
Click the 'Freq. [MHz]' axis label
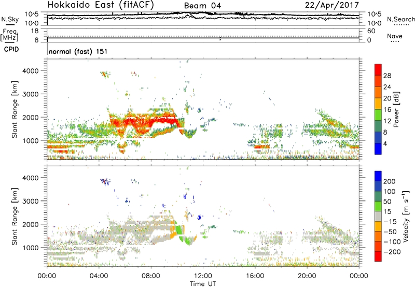click(x=9, y=35)
